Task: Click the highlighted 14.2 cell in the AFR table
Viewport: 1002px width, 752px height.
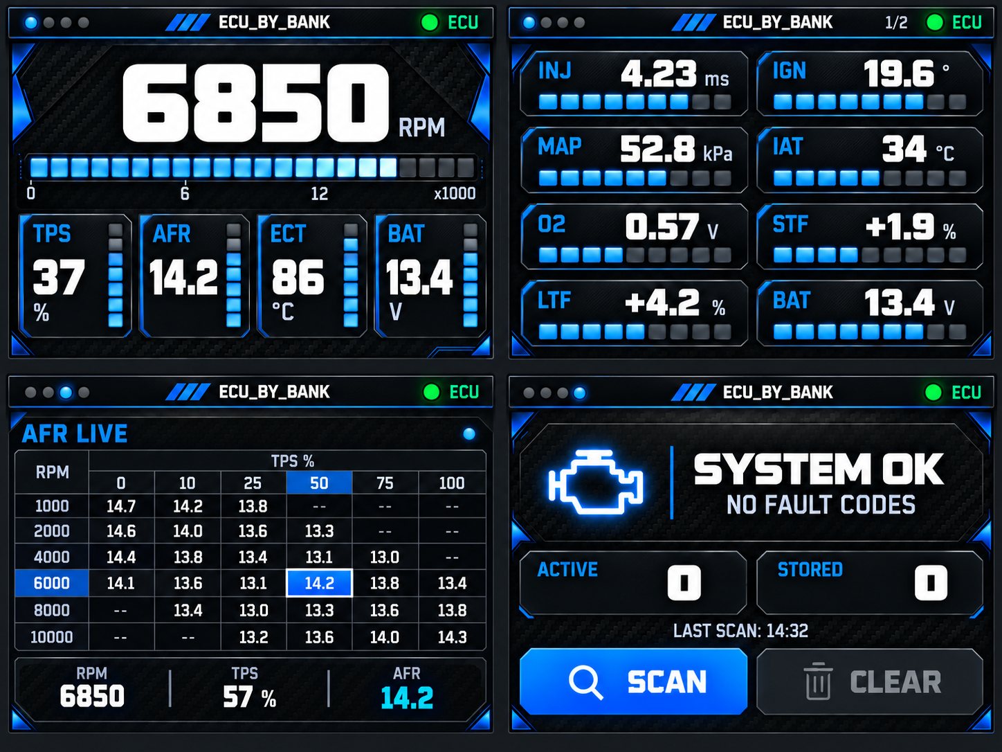Action: click(x=319, y=583)
